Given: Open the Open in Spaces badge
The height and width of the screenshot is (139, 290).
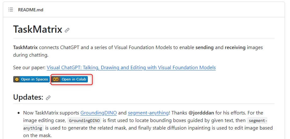Looking at the screenshot, I should tap(31, 79).
